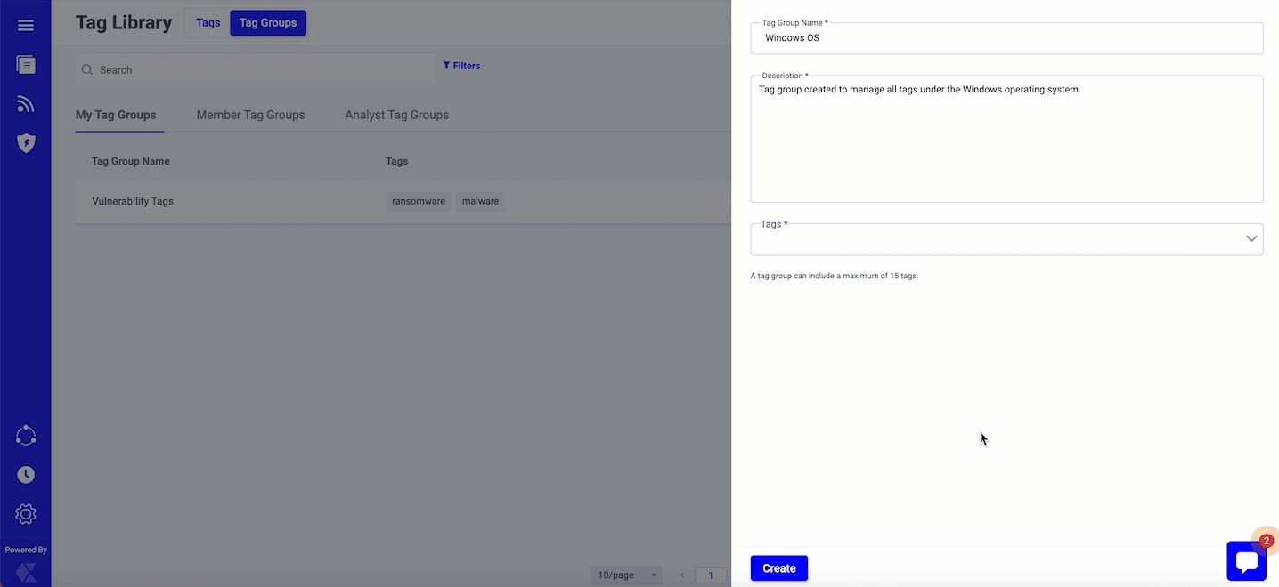Click the Create button
The width and height of the screenshot is (1279, 587).
(x=778, y=568)
